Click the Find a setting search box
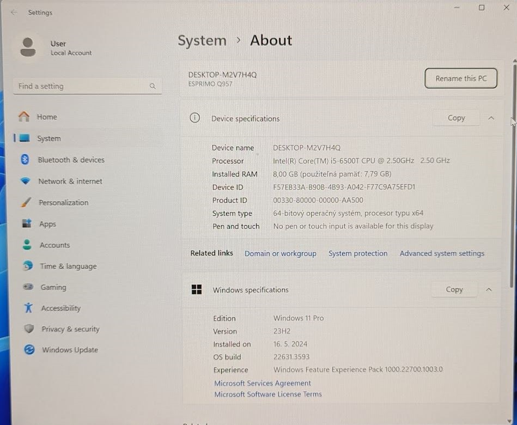The width and height of the screenshot is (517, 425). pos(87,86)
